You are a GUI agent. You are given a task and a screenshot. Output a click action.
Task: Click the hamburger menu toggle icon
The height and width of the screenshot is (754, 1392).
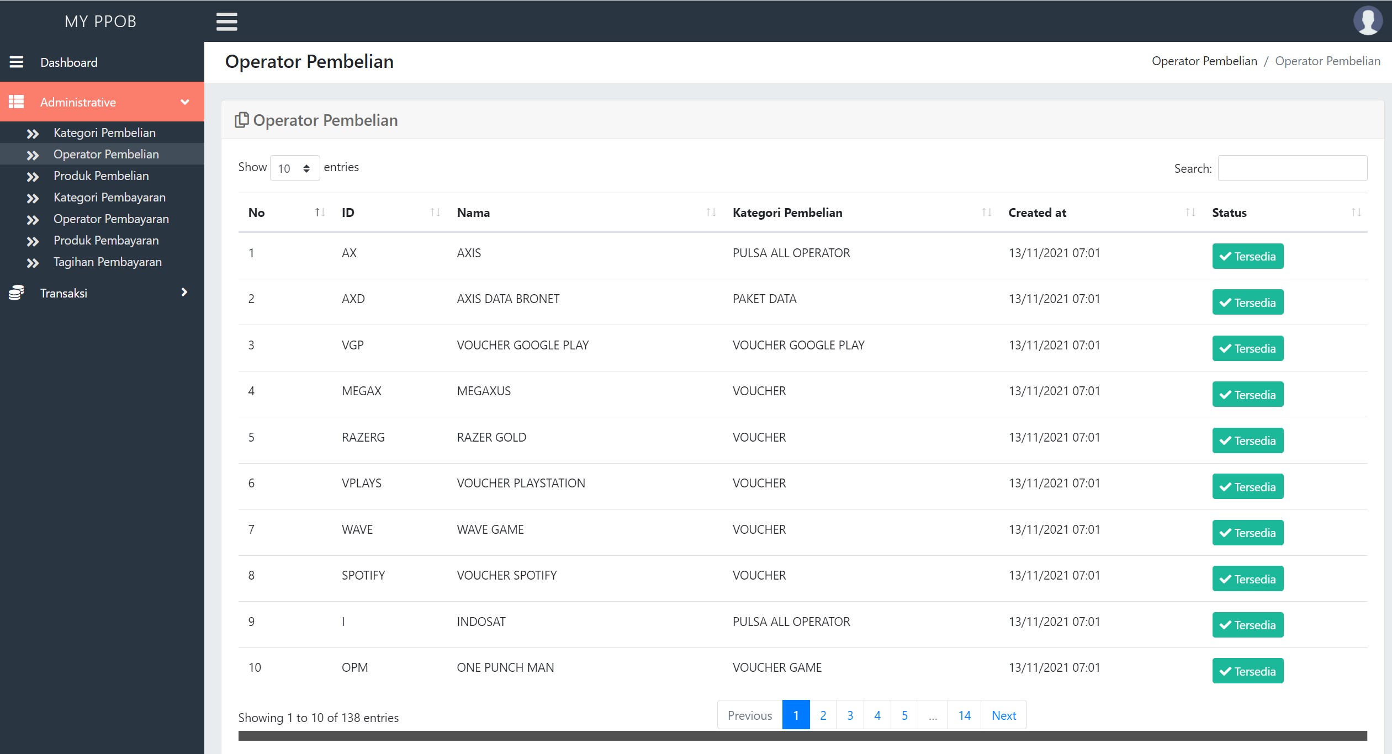[x=226, y=20]
